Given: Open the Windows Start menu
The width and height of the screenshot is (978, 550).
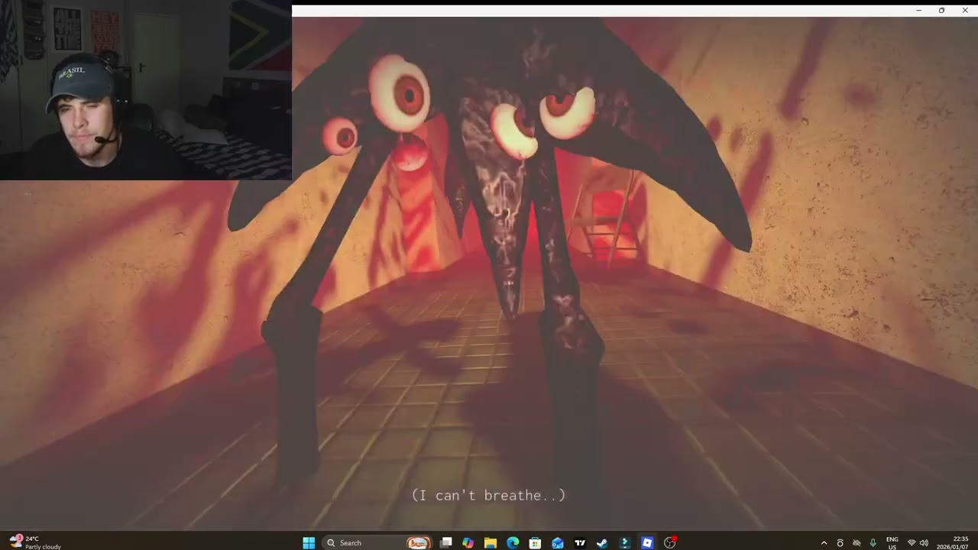Looking at the screenshot, I should (x=309, y=542).
